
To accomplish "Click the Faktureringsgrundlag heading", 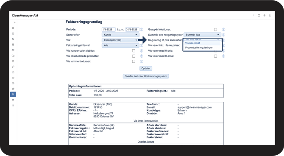I will point(84,22).
